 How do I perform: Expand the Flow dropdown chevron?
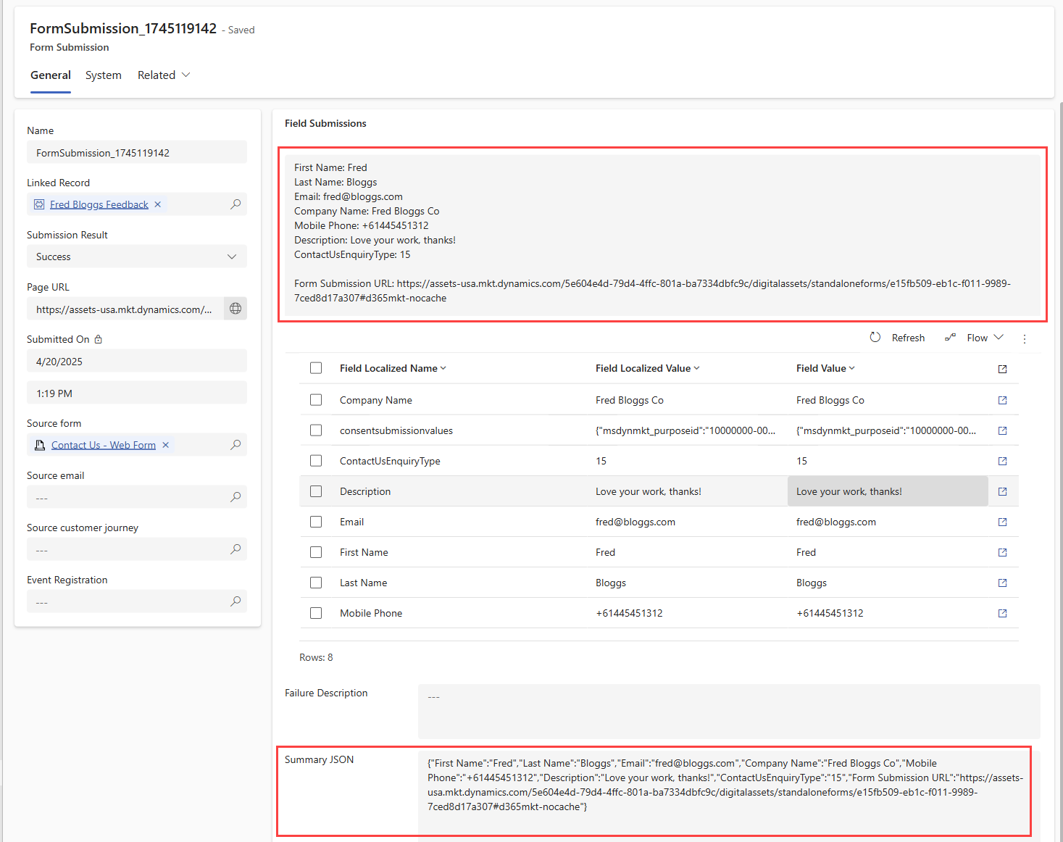999,337
